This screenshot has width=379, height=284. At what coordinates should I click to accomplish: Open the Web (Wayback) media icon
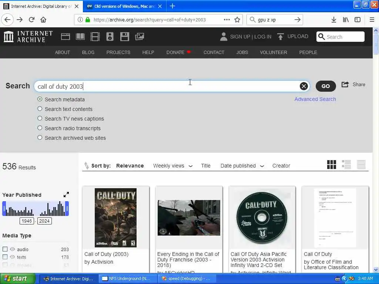pos(65,37)
